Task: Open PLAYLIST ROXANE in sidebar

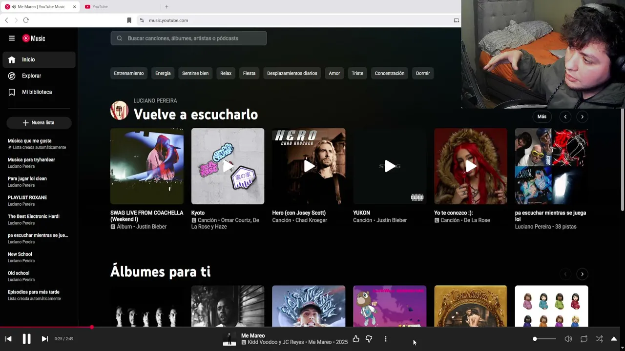Action: click(38, 200)
